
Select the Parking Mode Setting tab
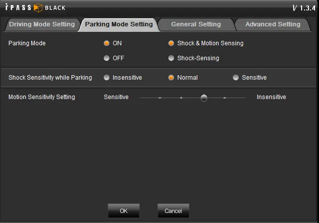[x=119, y=24]
